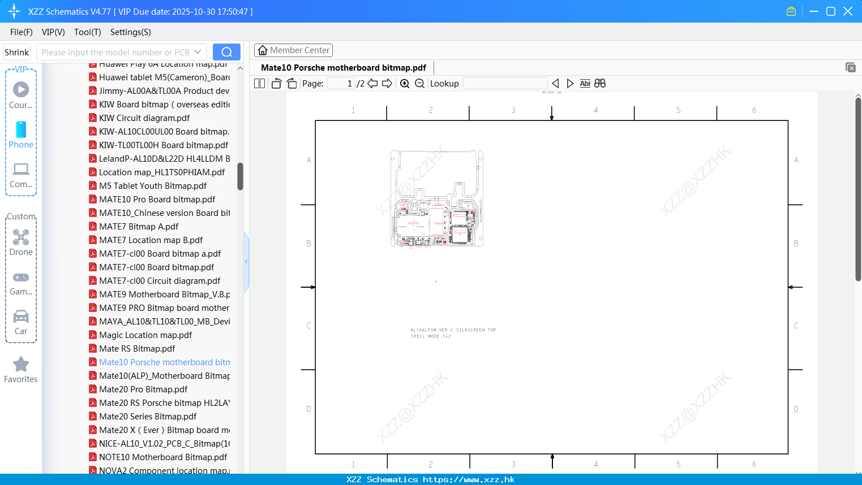The height and width of the screenshot is (485, 862).
Task: Click the PDF viewer vertical scrollbar
Action: click(x=858, y=189)
